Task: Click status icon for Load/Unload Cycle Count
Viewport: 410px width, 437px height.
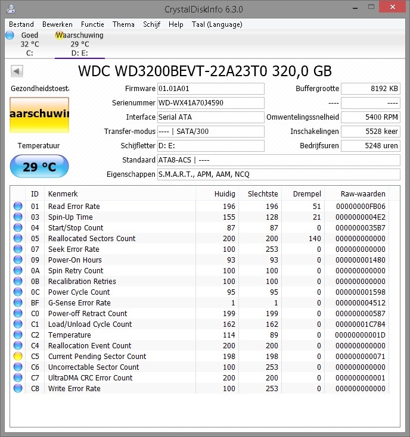Action: click(18, 324)
